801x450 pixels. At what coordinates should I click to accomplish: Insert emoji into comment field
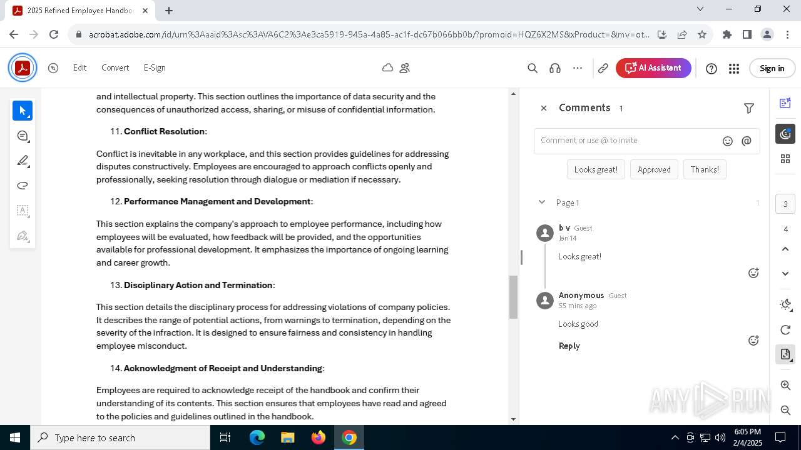coord(728,141)
